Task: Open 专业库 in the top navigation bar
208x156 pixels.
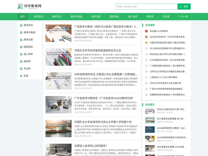Action: tap(166, 16)
